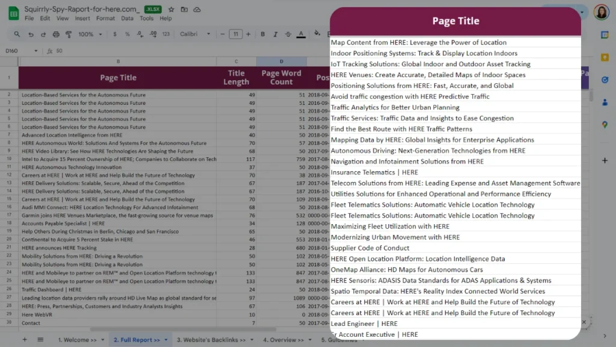Click the Format as currency icon
The height and width of the screenshot is (347, 616).
tap(115, 34)
